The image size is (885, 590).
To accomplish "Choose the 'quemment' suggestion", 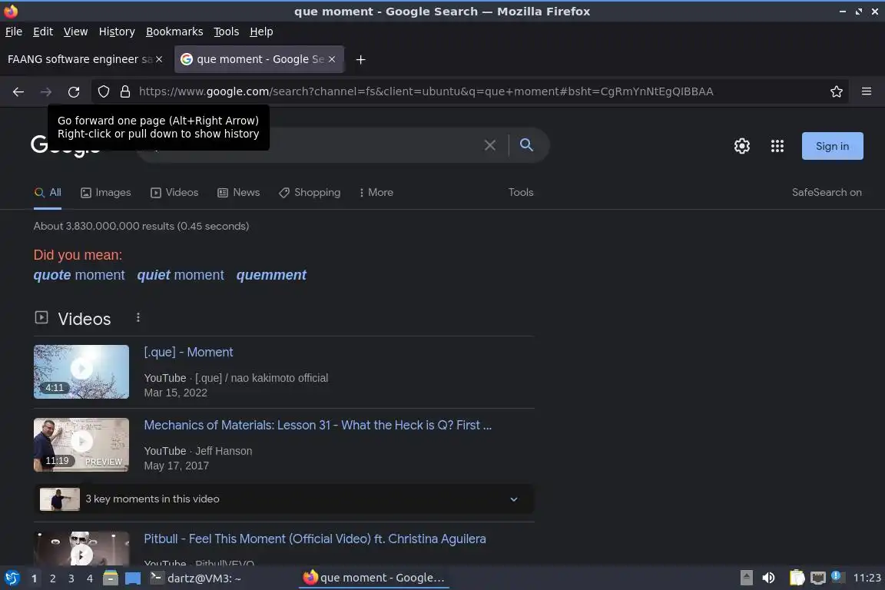I will [271, 275].
